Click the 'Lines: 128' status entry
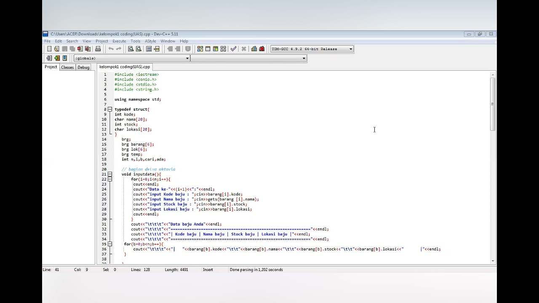The image size is (539, 303). coord(140,270)
